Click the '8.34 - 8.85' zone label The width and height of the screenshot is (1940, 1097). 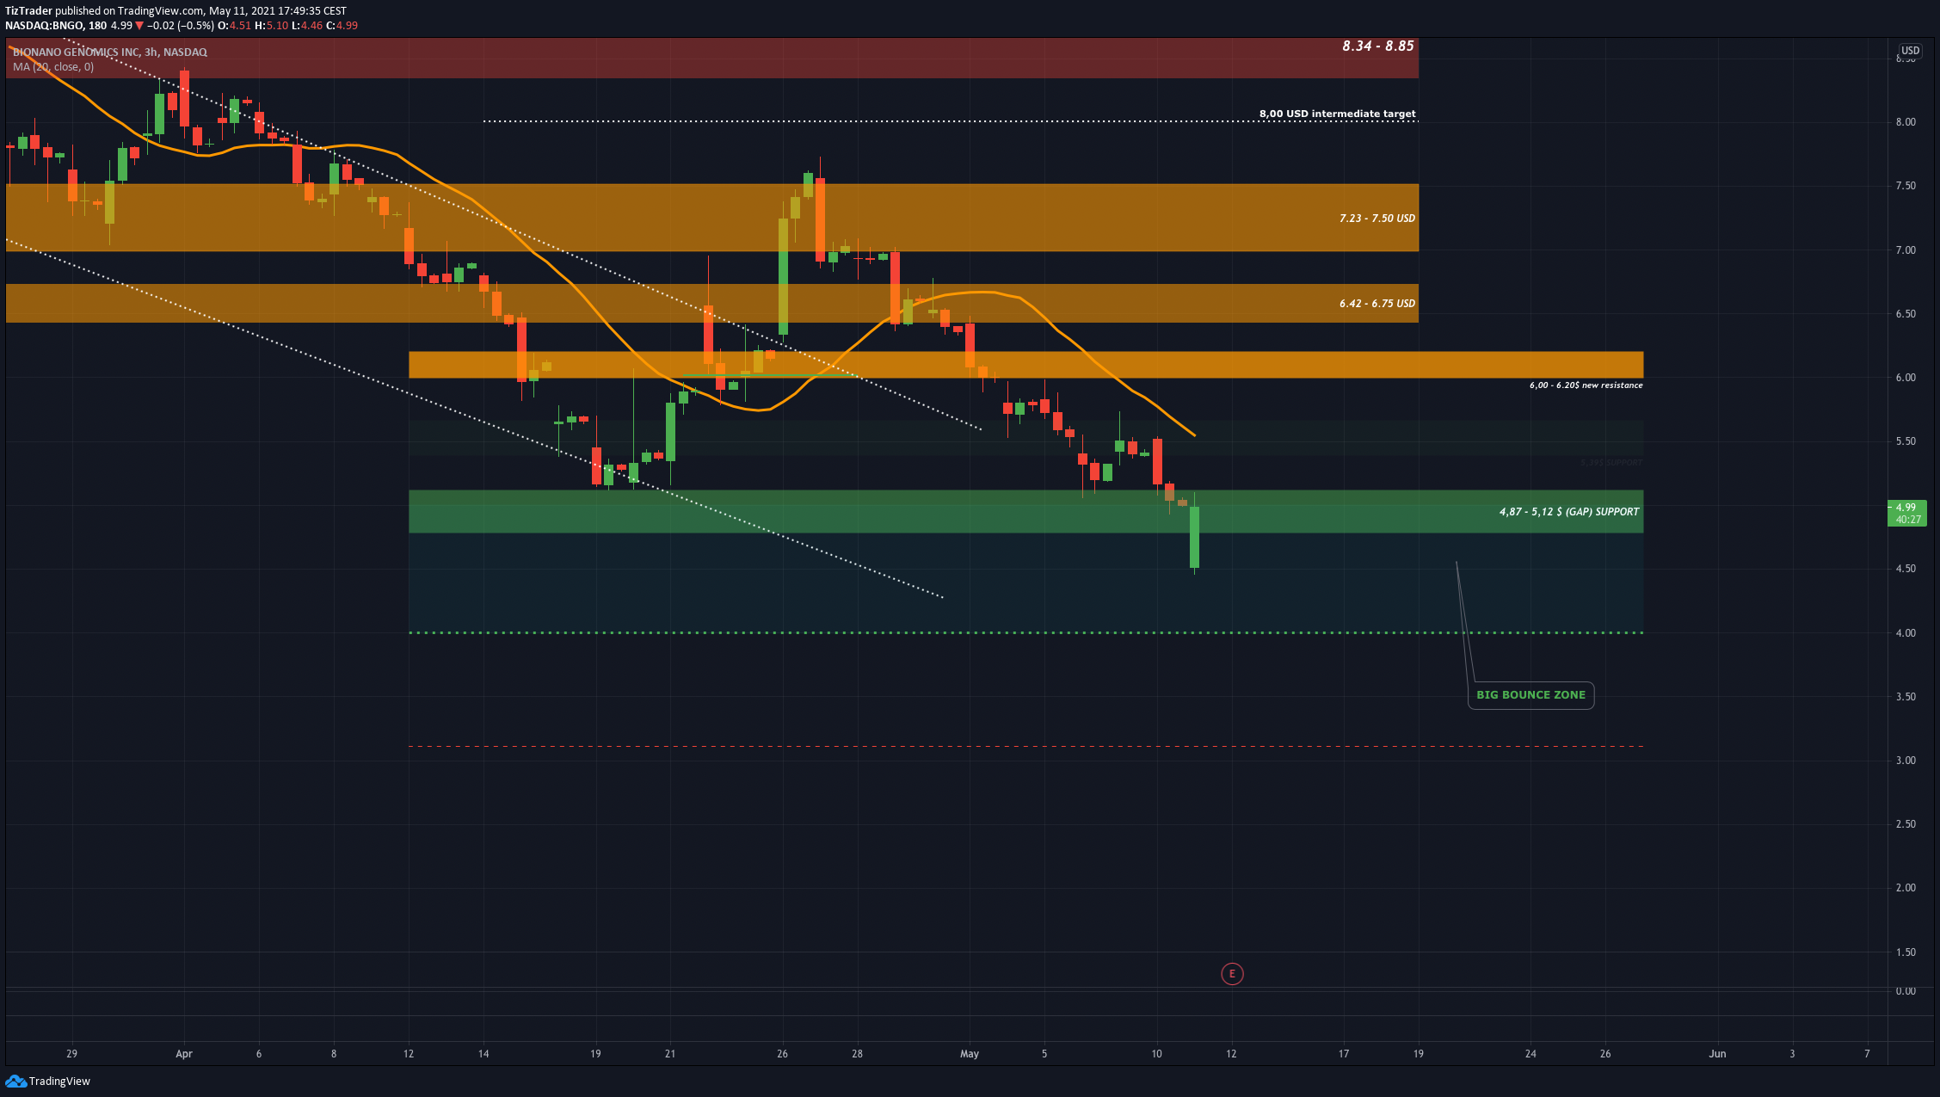1377,46
